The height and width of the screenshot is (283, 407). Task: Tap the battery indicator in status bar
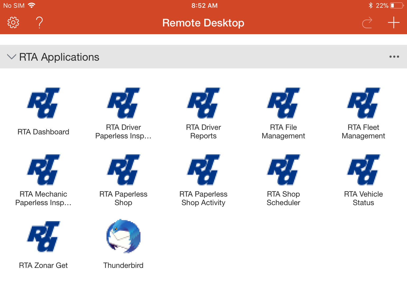(x=397, y=6)
